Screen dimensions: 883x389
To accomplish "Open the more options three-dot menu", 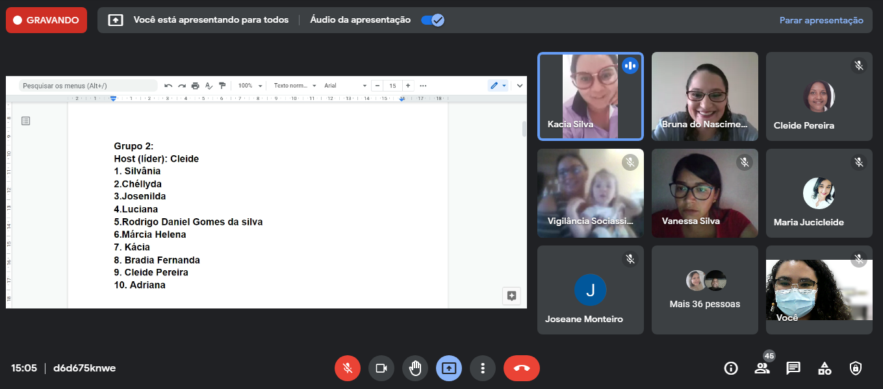I will tap(483, 368).
